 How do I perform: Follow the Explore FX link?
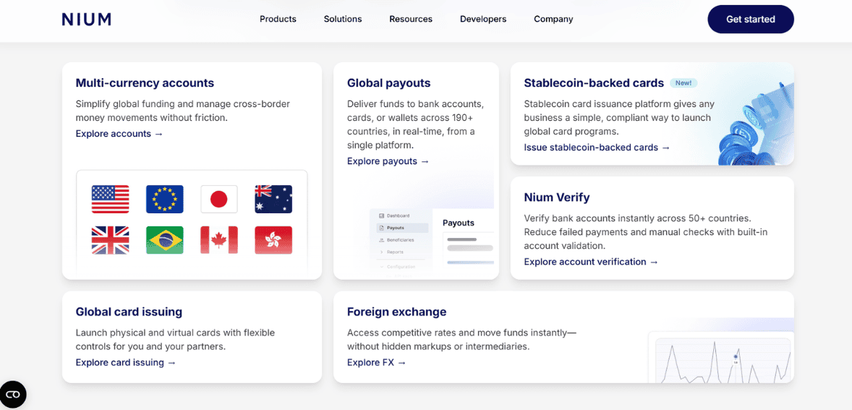tap(376, 362)
